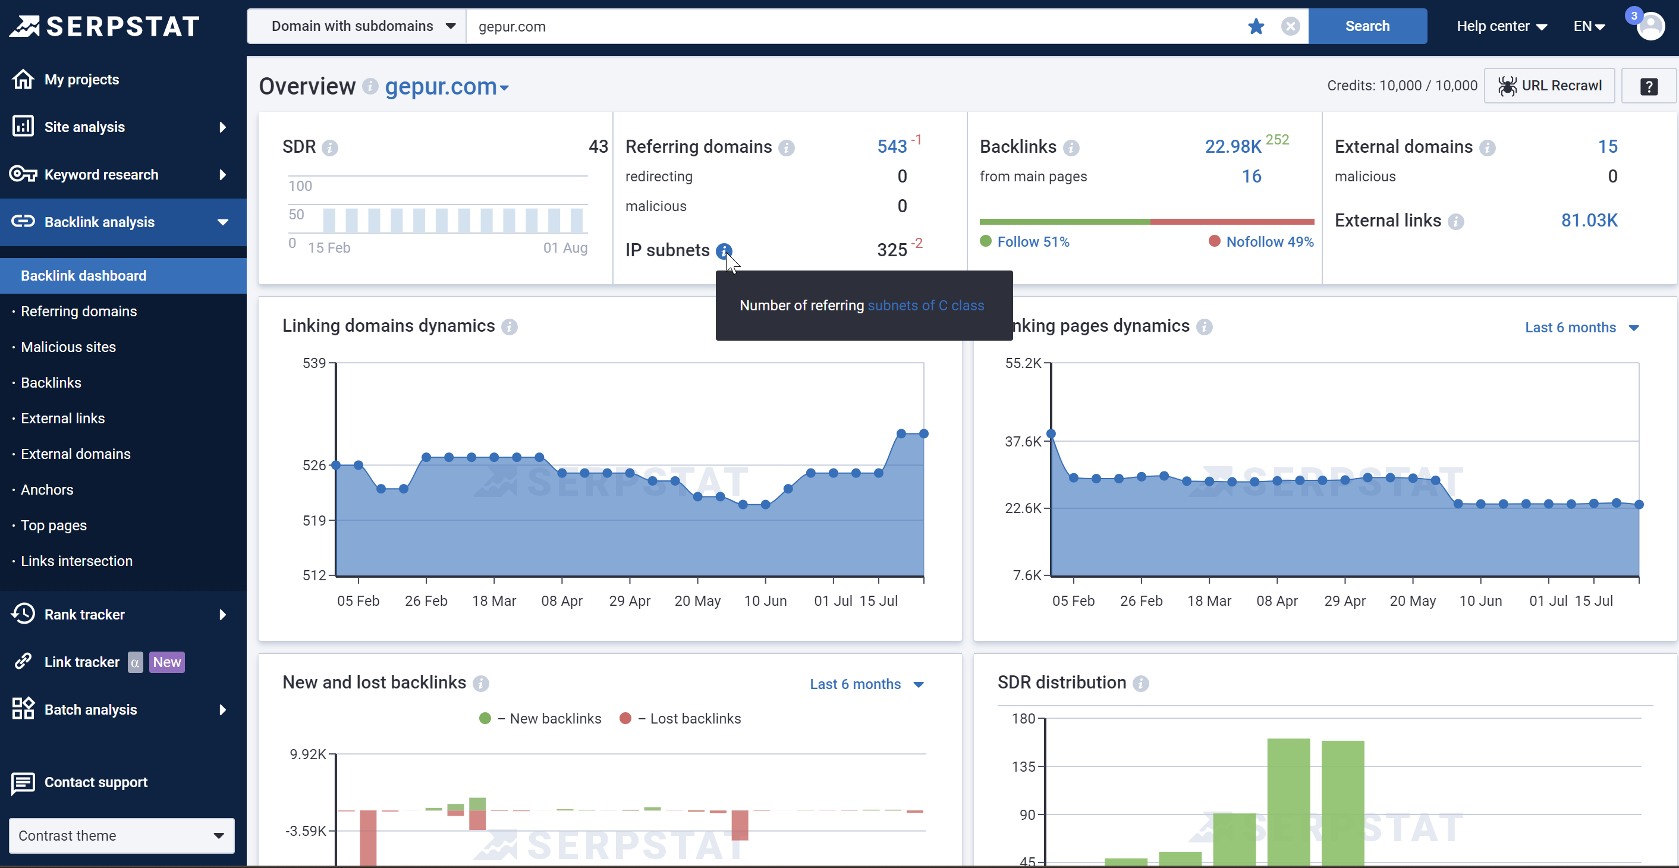Click Follow 51% link

1033,242
